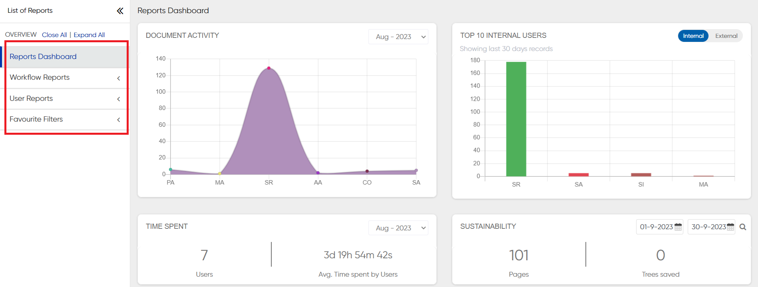The height and width of the screenshot is (287, 758).
Task: Click the Close All link
Action: 54,35
